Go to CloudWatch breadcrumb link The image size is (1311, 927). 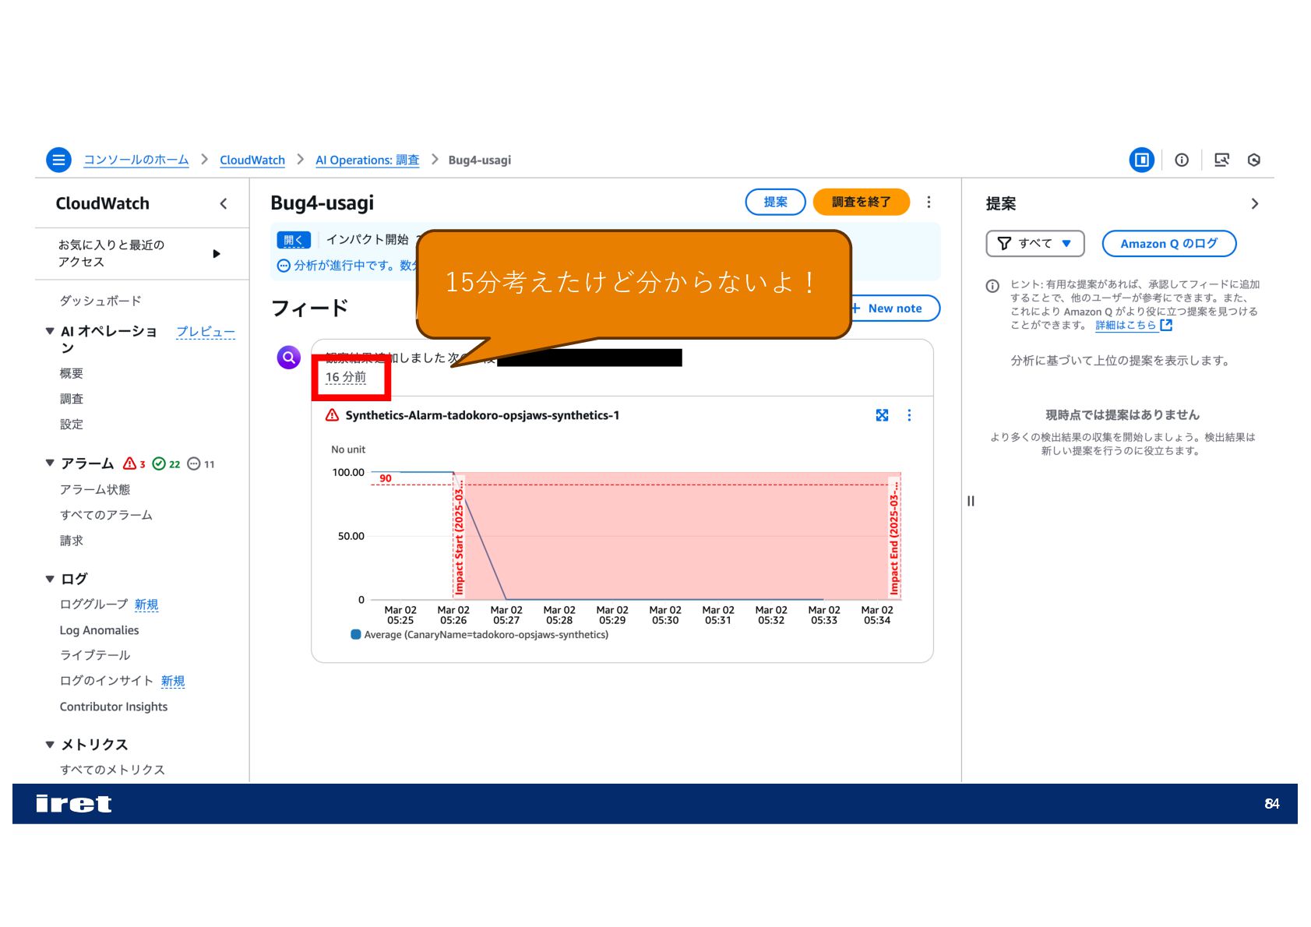coord(252,160)
